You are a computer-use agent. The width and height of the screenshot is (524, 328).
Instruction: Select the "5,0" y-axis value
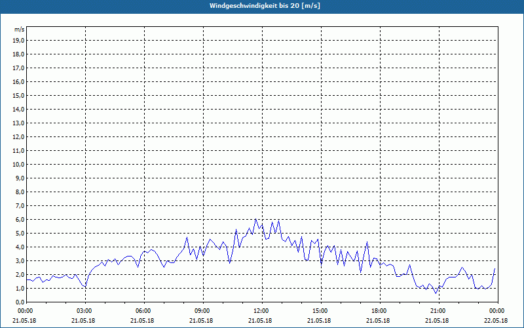(x=20, y=233)
